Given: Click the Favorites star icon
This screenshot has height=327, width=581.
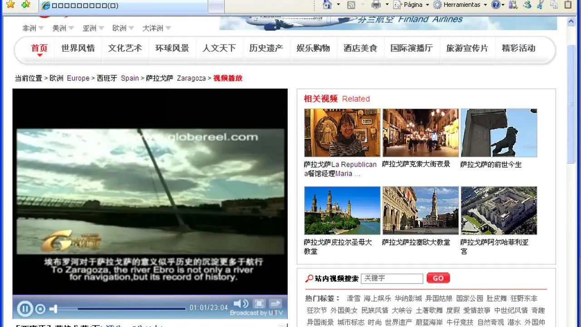Looking at the screenshot, I should tap(10, 5).
